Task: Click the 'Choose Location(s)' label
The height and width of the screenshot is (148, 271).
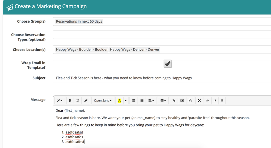Action: click(x=29, y=50)
